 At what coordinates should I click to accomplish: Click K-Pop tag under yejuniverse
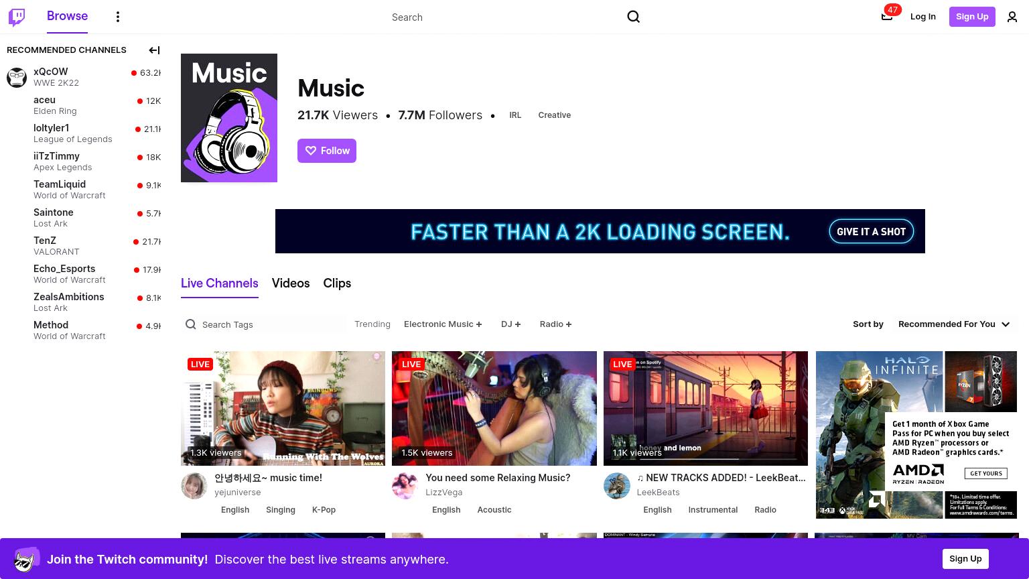[x=324, y=510]
